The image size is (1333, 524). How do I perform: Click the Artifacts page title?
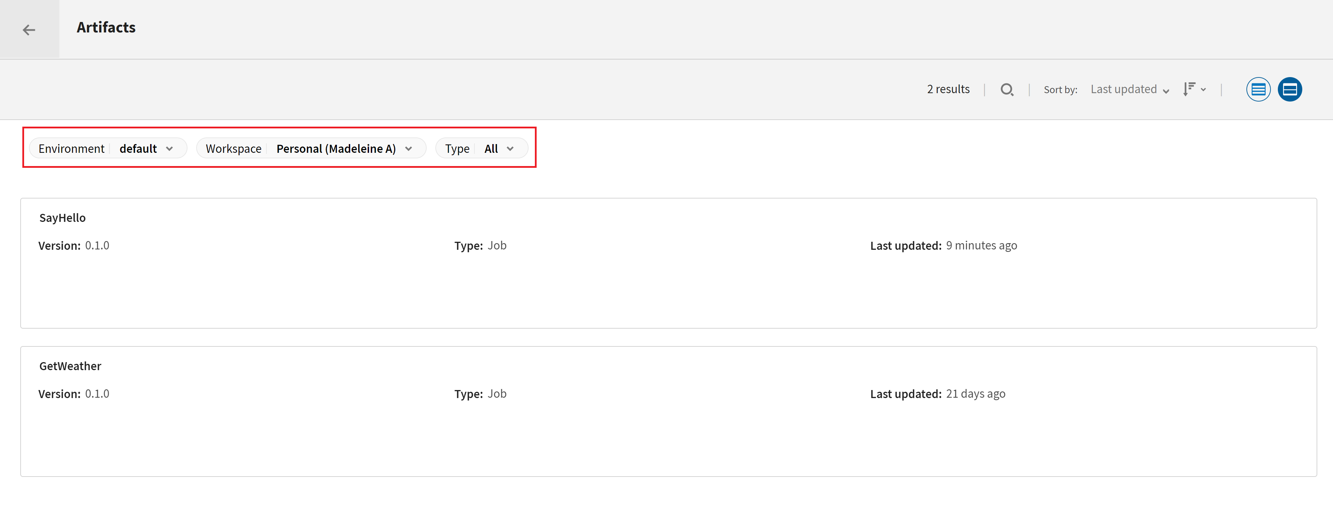tap(106, 28)
